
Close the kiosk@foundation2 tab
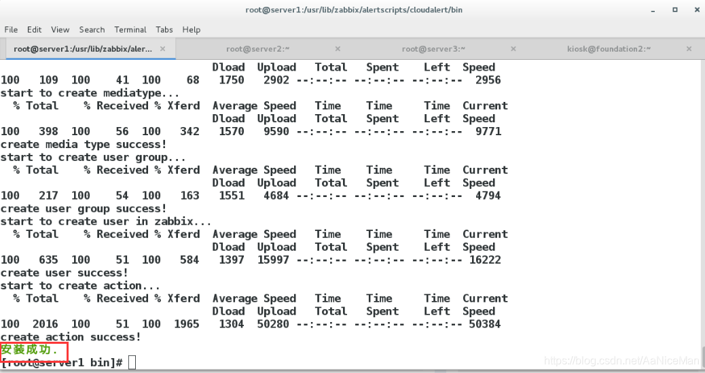[x=689, y=49]
